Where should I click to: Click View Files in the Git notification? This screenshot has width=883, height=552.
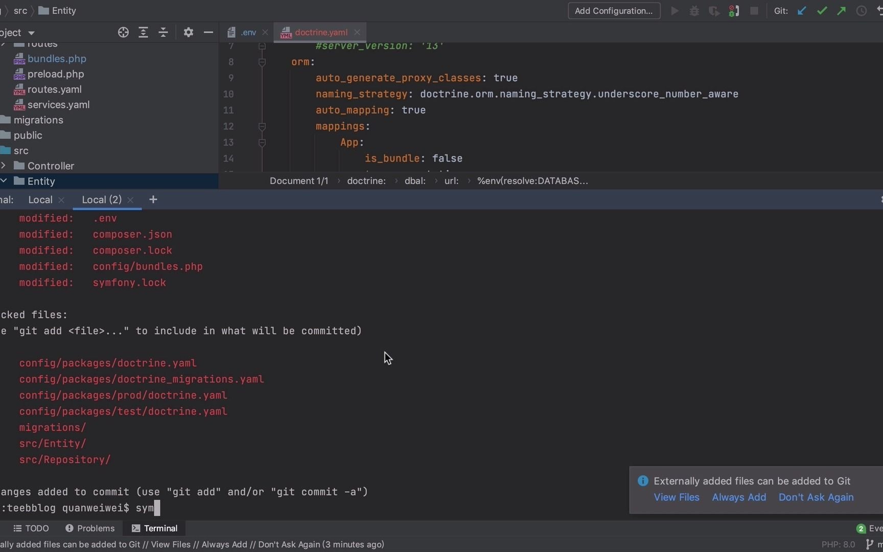click(x=677, y=497)
